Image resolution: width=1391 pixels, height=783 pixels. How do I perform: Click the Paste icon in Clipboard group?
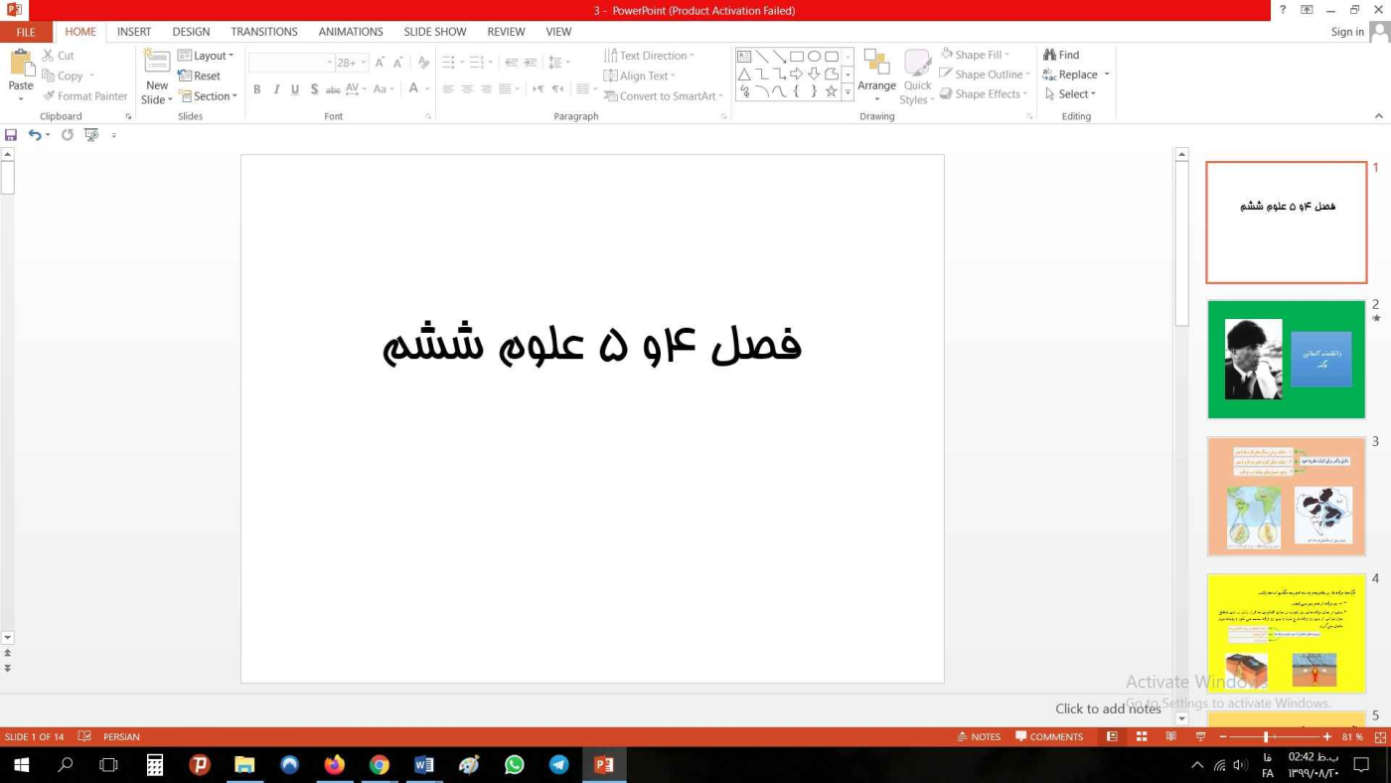pyautogui.click(x=21, y=64)
